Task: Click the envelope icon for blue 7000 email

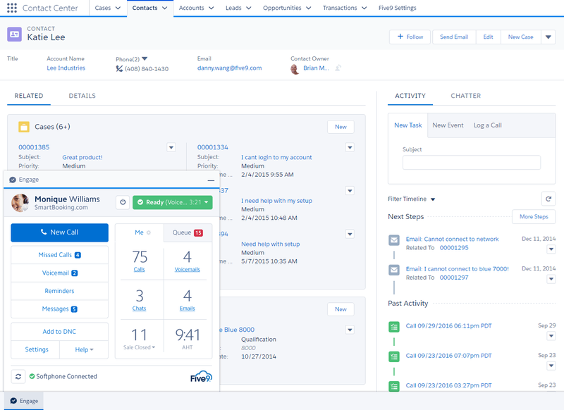Action: coord(394,270)
